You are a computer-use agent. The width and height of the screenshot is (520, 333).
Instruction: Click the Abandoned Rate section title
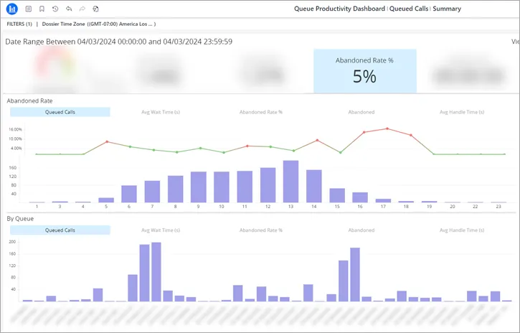tap(29, 100)
